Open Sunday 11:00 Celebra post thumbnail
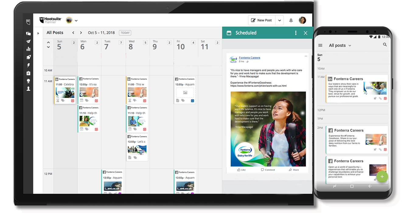 pos(65,93)
